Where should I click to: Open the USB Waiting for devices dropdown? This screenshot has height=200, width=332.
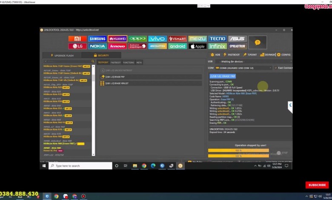tap(254, 62)
